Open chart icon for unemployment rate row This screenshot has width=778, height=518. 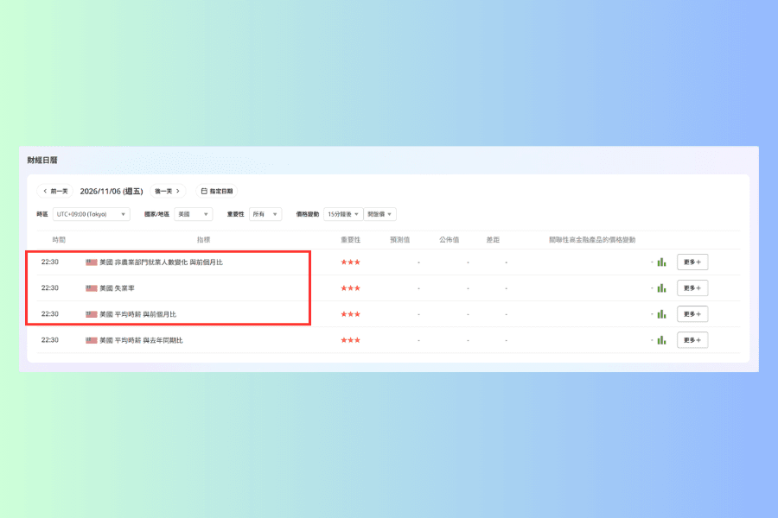661,288
